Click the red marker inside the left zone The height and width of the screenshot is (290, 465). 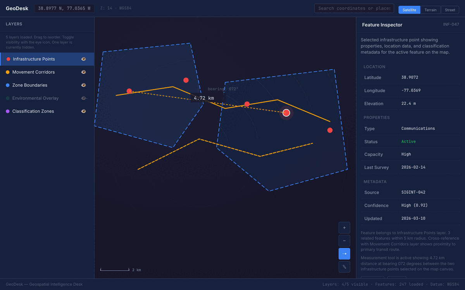[129, 91]
